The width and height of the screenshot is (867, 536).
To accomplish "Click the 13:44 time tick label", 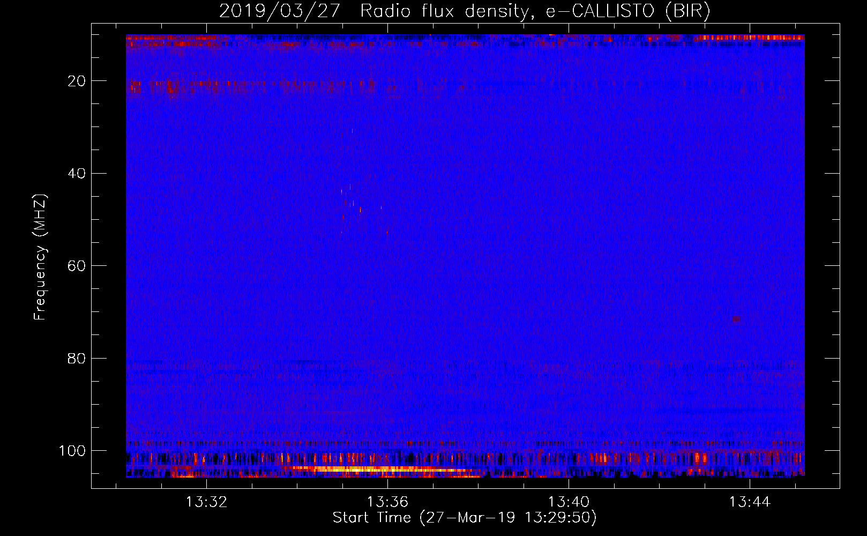I will (x=750, y=502).
